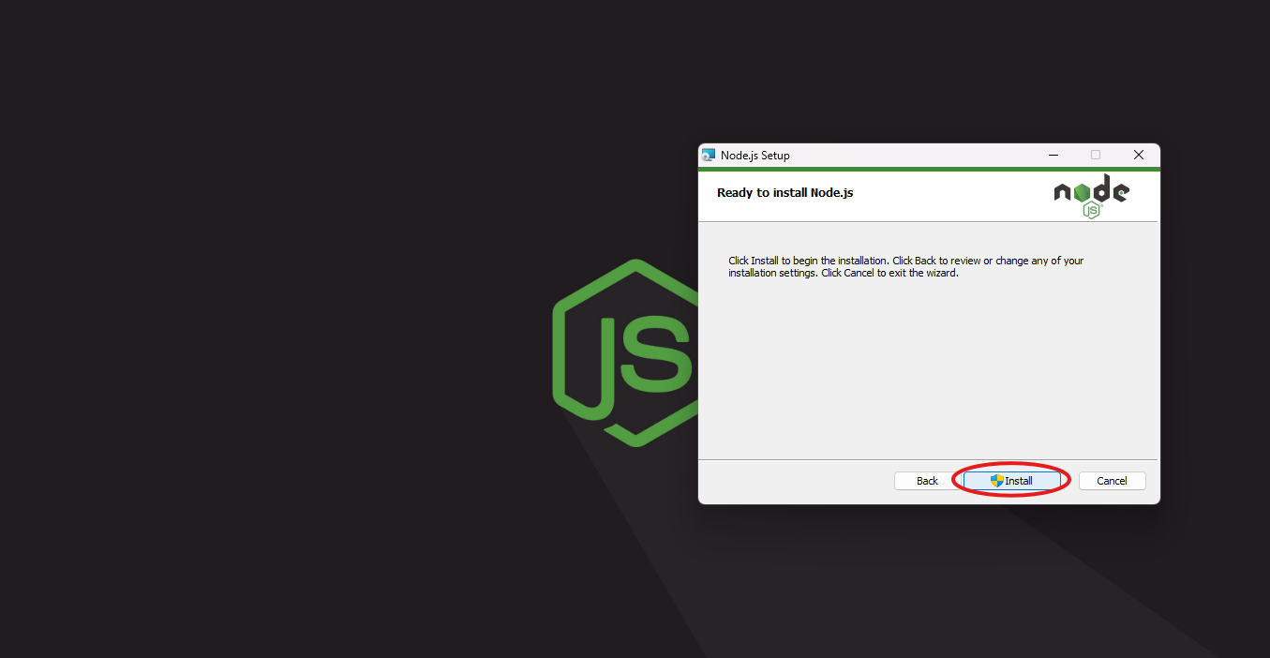Click the installer icon in the title bar
1270x658 pixels.
click(x=709, y=156)
